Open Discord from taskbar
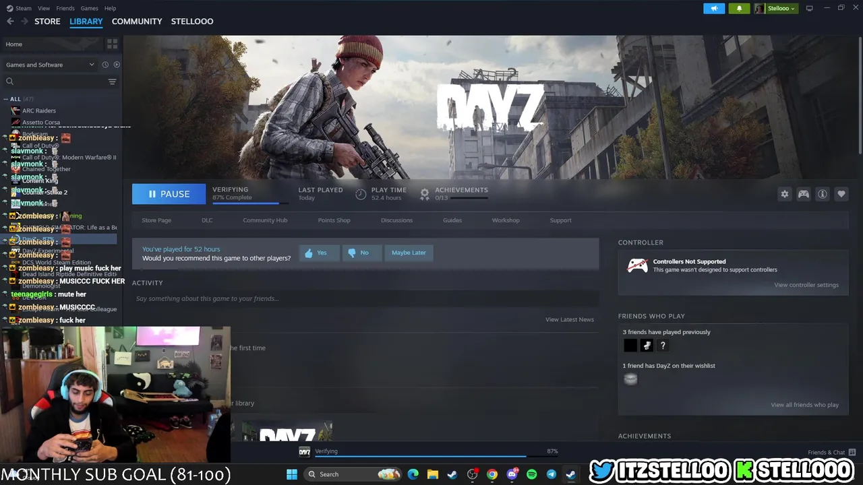This screenshot has height=485, width=863. pos(512,474)
